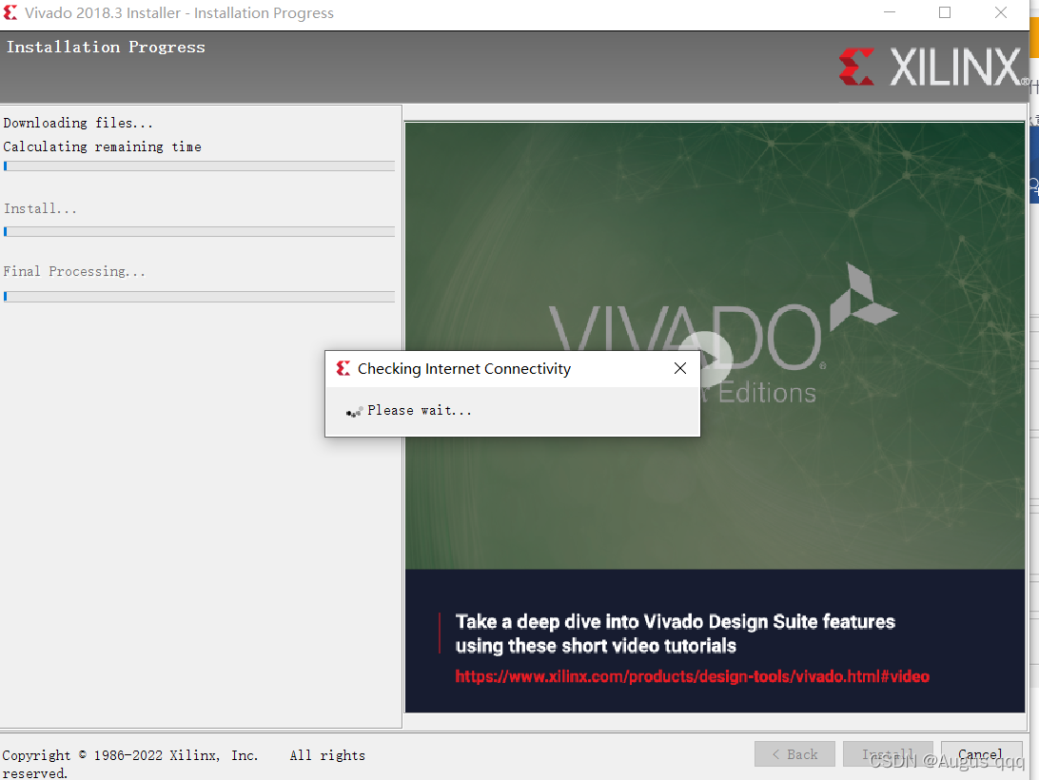Viewport: 1039px width, 780px height.
Task: Close the Checking Internet Connectivity dialog
Action: click(x=680, y=368)
